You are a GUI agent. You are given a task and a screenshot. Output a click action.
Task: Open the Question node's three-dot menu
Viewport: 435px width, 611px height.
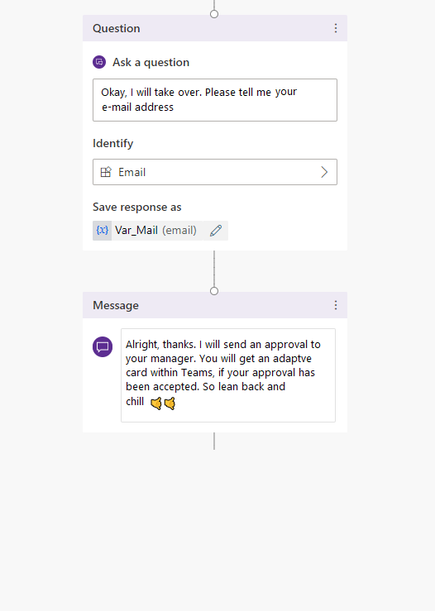coord(336,28)
